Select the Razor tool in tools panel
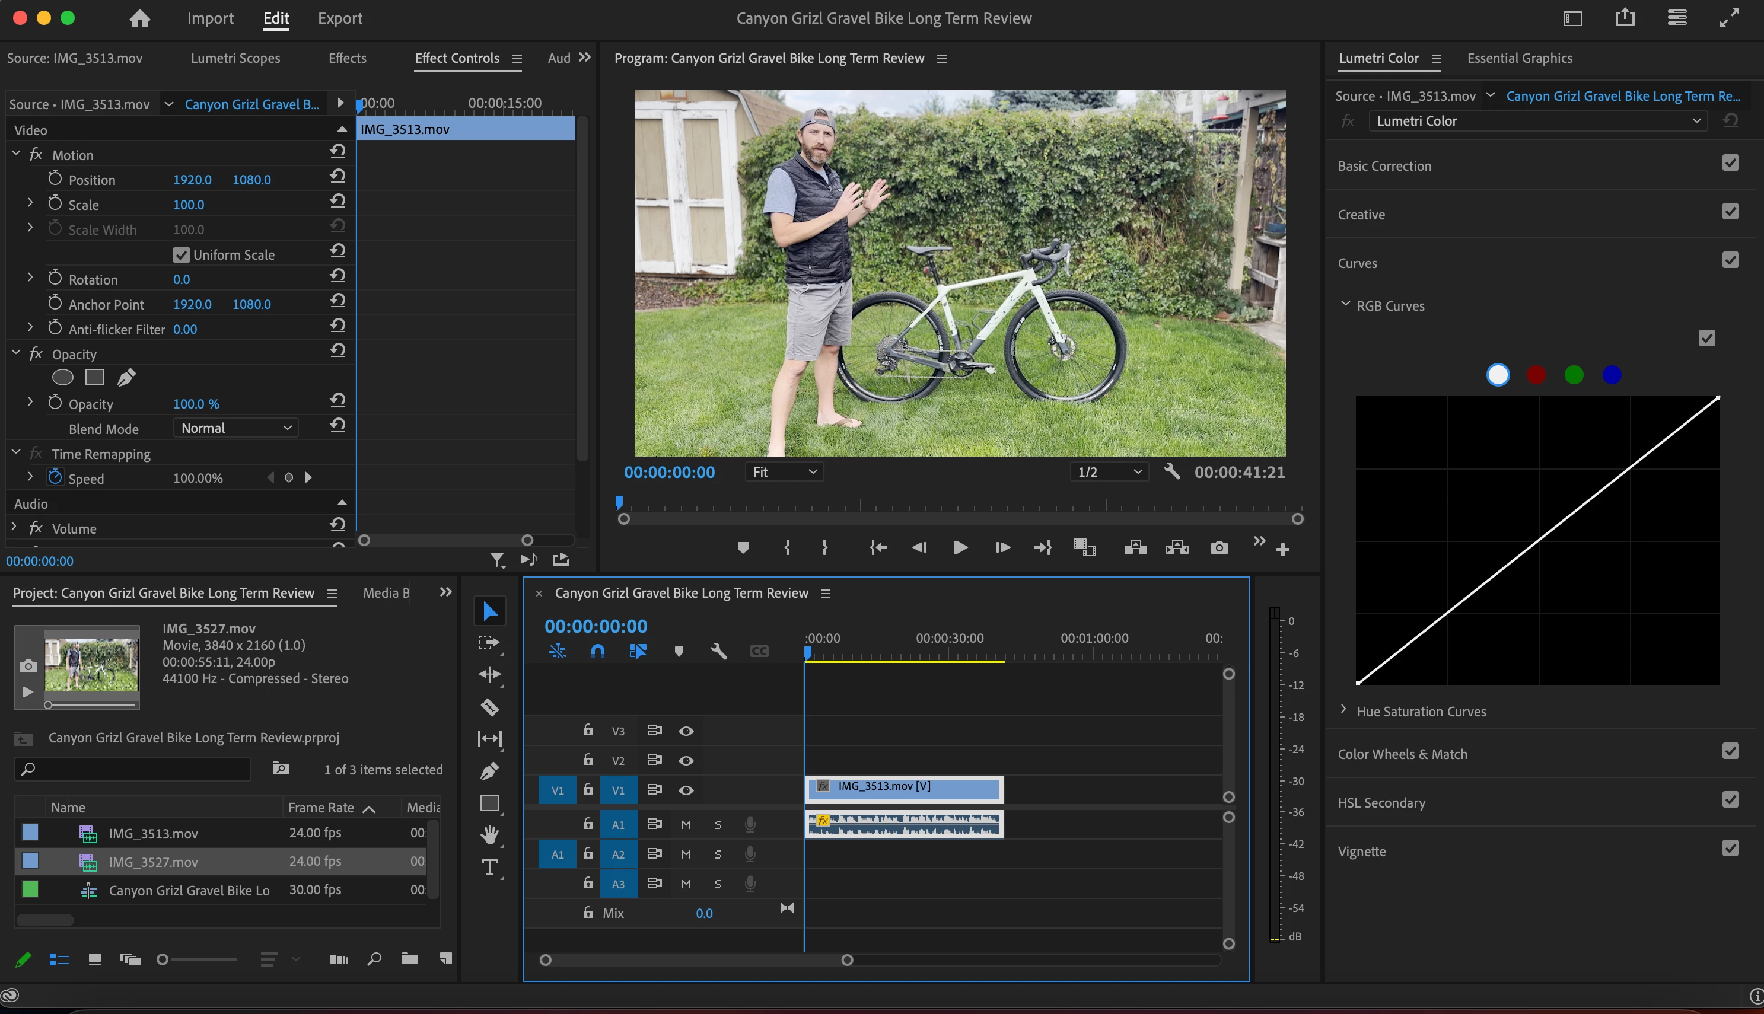This screenshot has width=1764, height=1014. 489,707
